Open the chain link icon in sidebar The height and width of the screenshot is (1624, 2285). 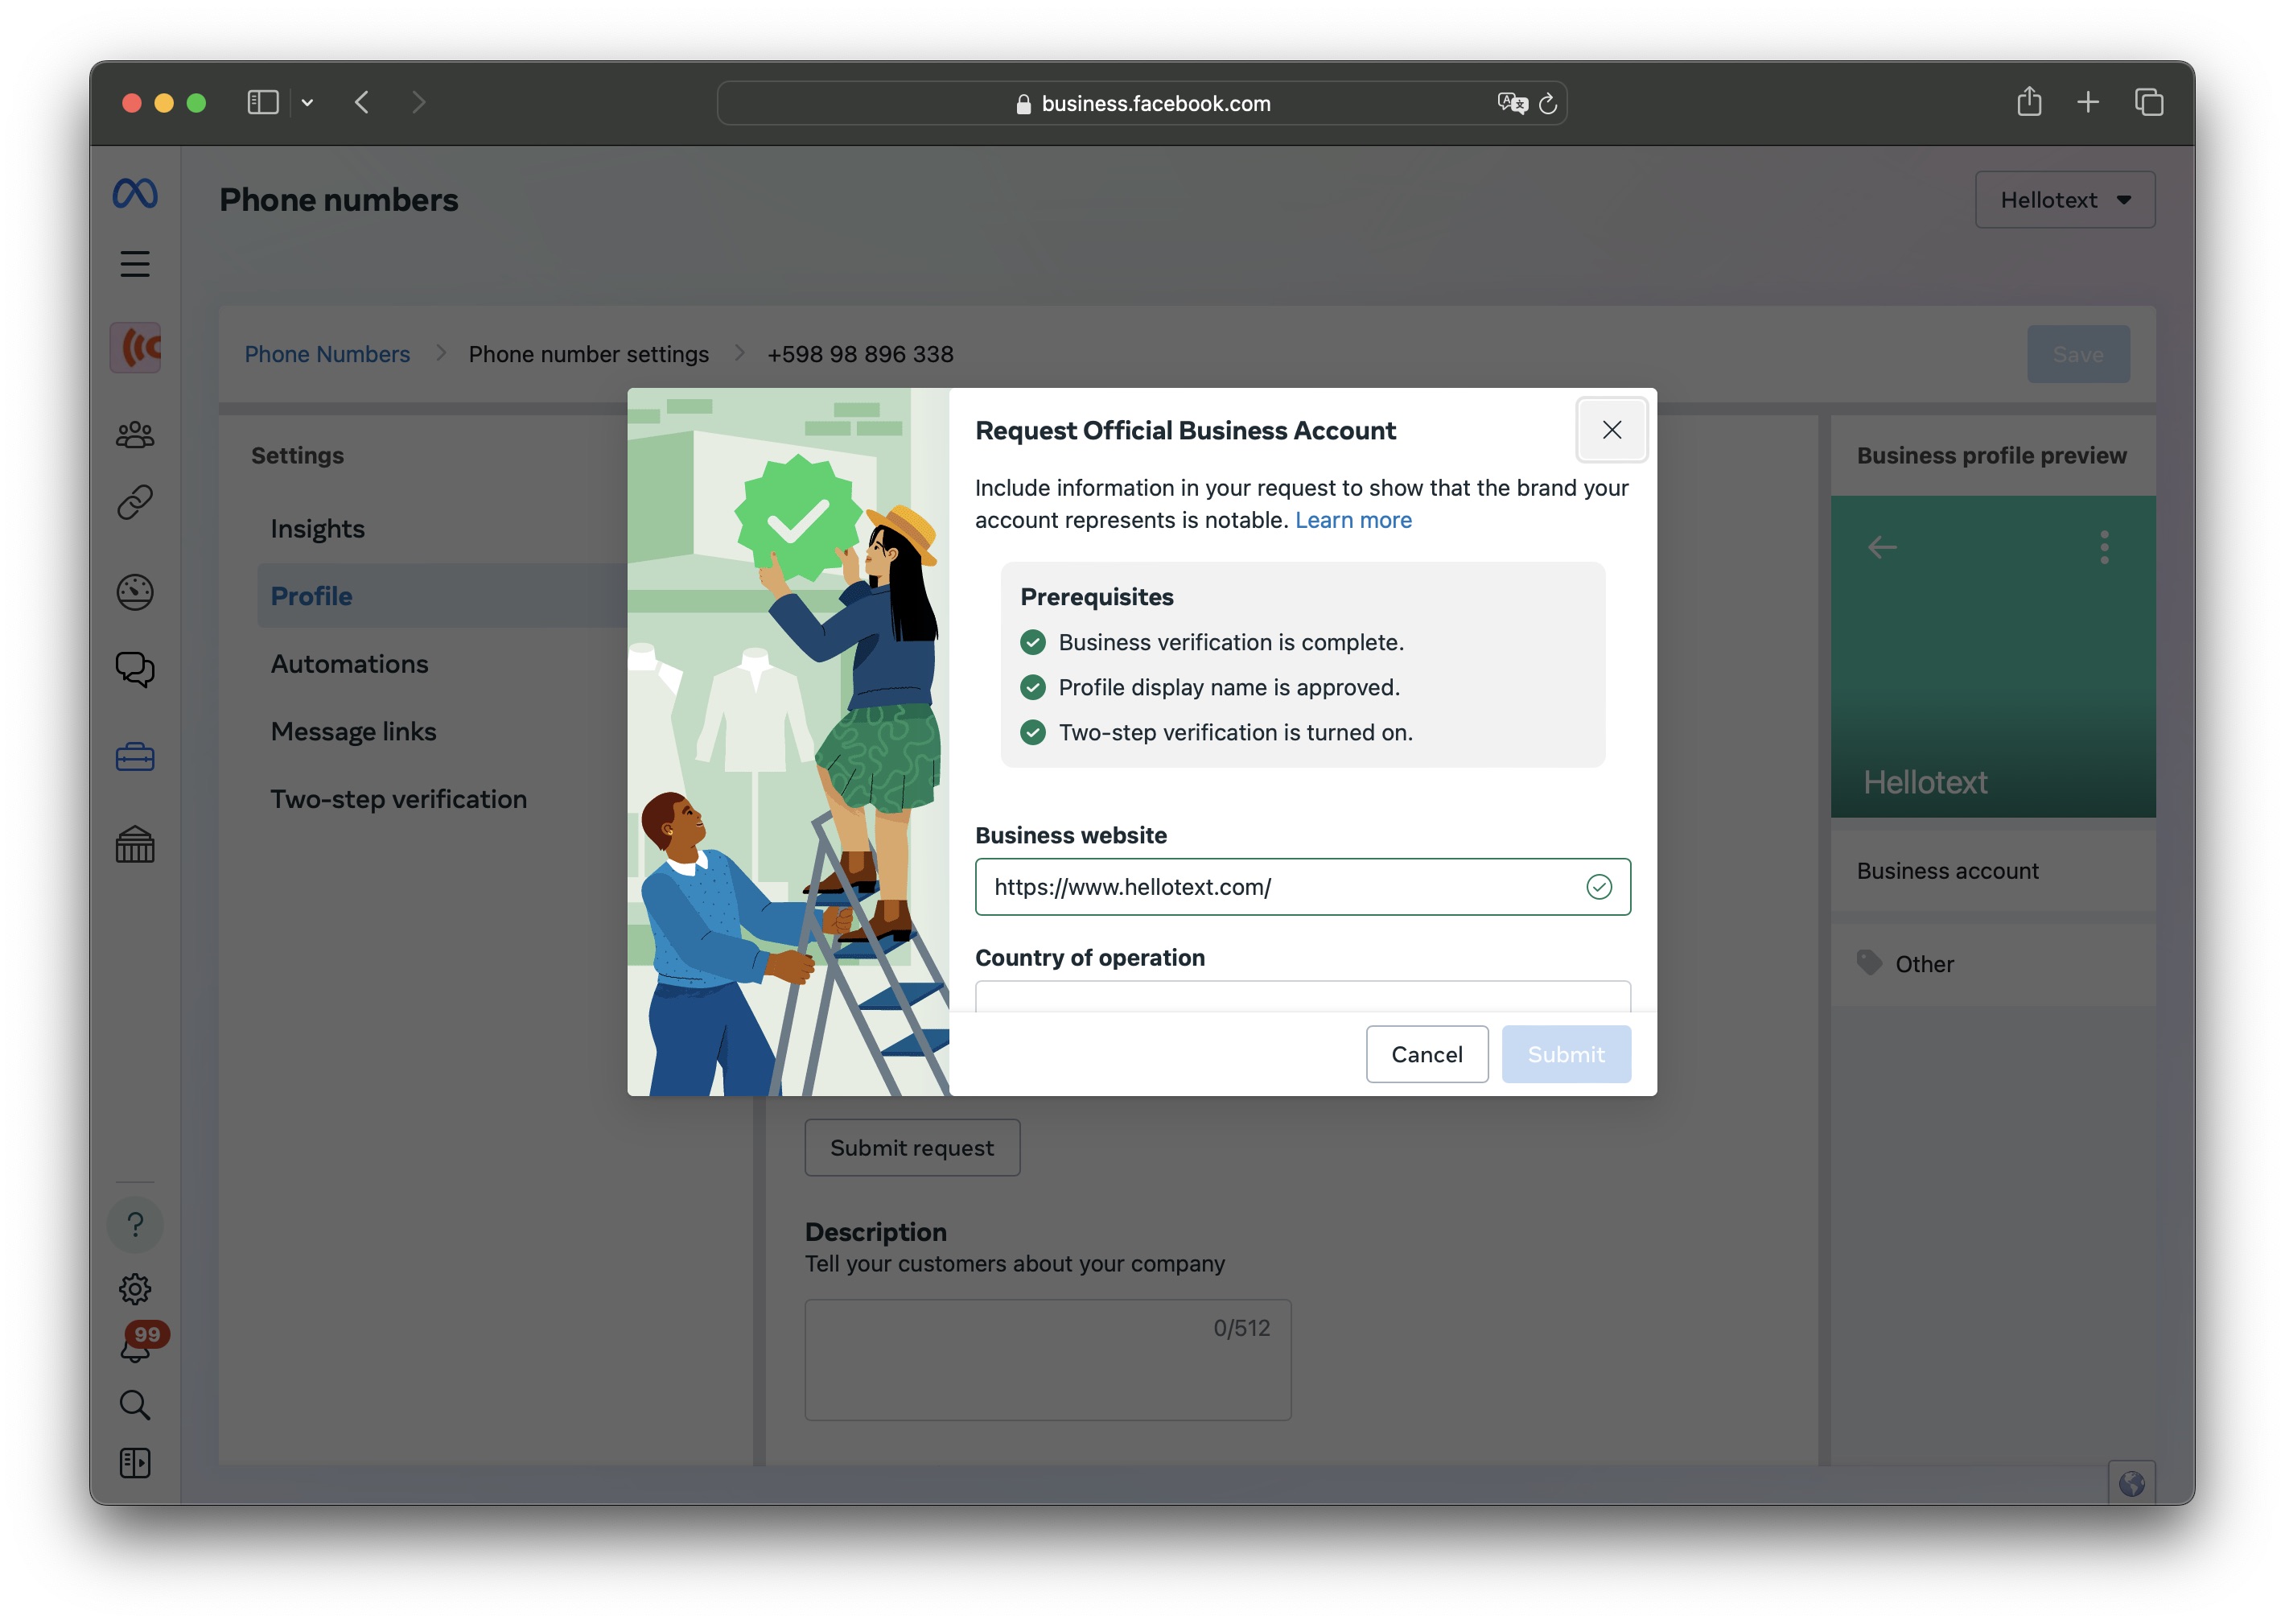pyautogui.click(x=135, y=502)
